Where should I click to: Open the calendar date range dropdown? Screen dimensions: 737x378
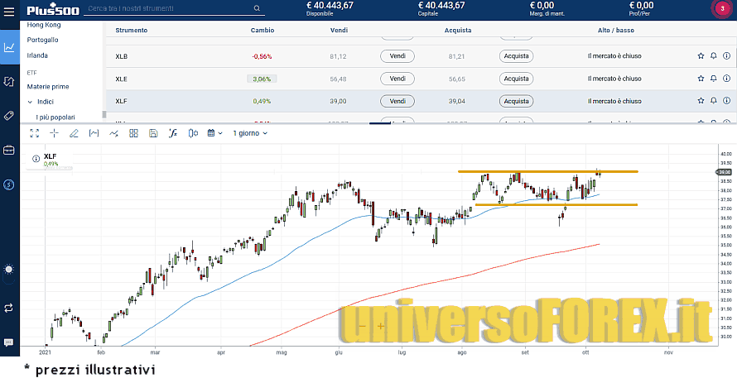tap(214, 133)
